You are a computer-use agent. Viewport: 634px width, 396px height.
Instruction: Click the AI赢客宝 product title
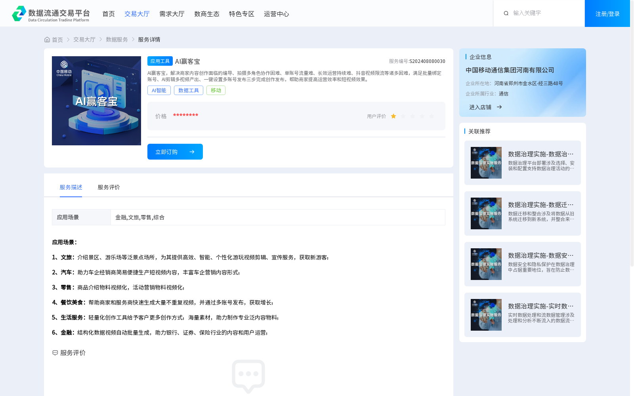pos(187,61)
